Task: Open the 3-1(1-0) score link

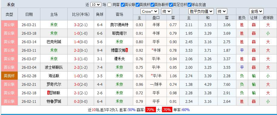Action: [x=81, y=59]
